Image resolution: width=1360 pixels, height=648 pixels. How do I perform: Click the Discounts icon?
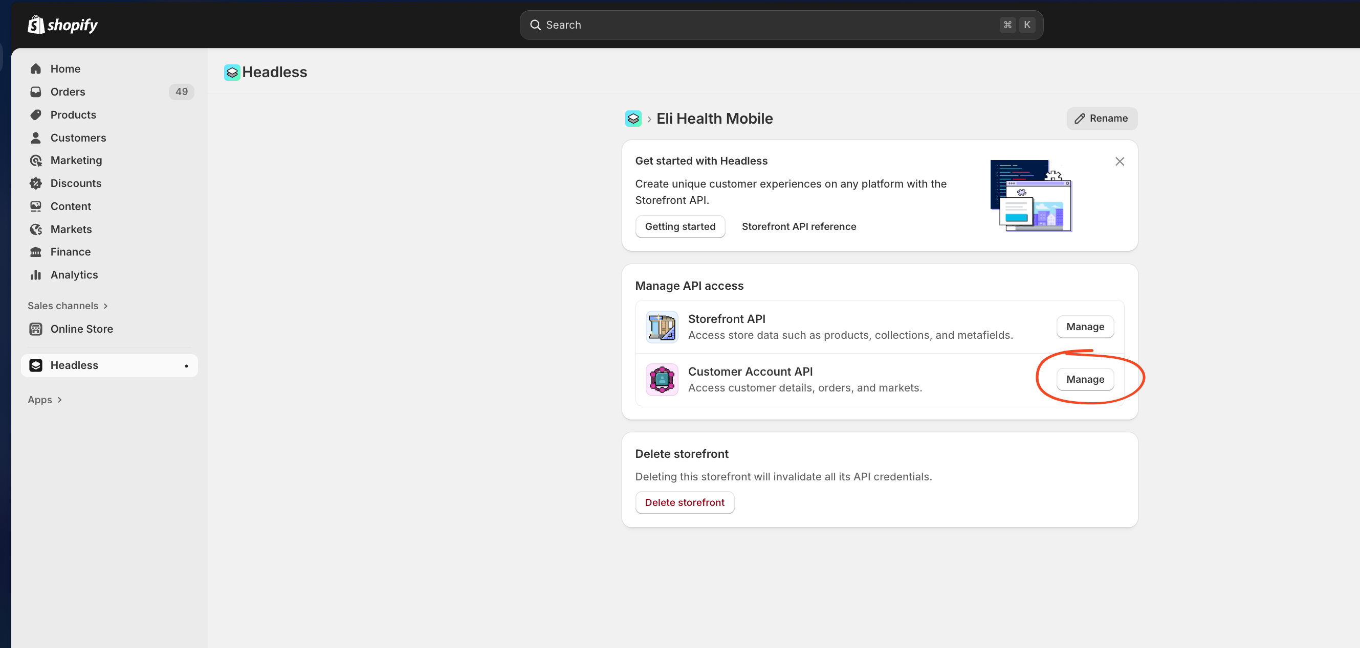pyautogui.click(x=35, y=183)
